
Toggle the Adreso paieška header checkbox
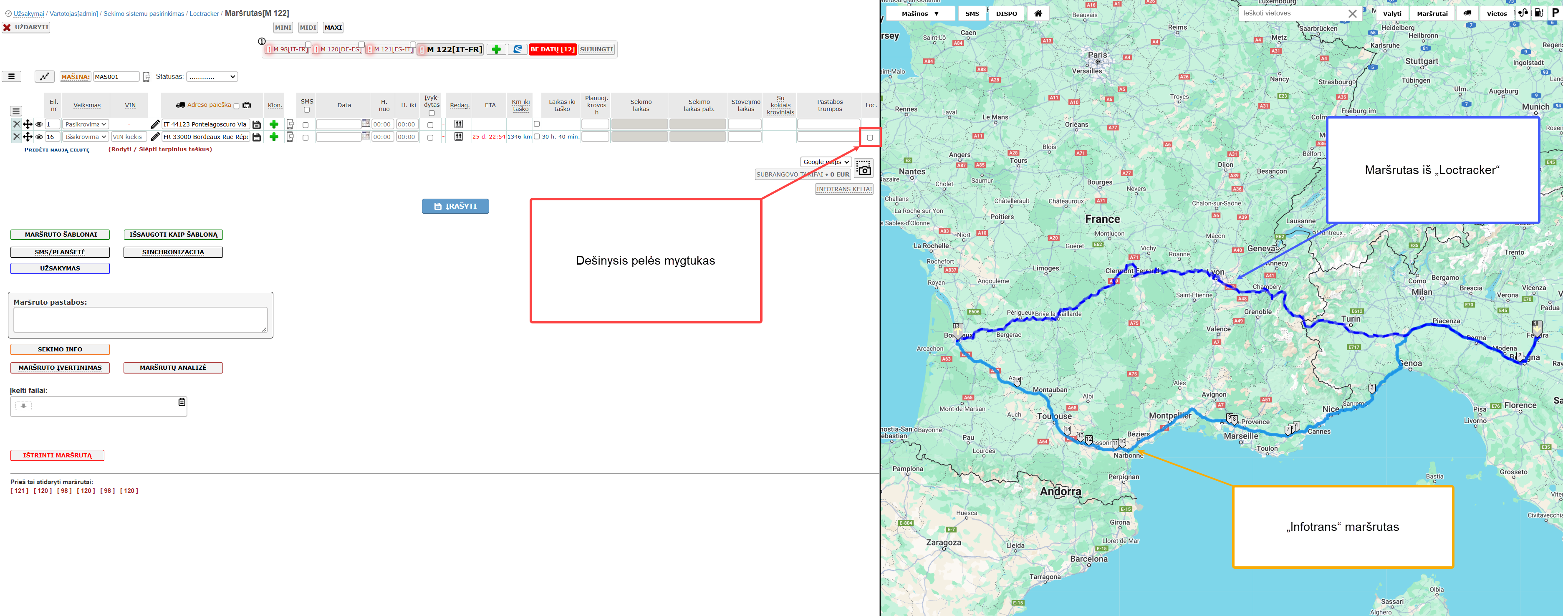pyautogui.click(x=237, y=106)
